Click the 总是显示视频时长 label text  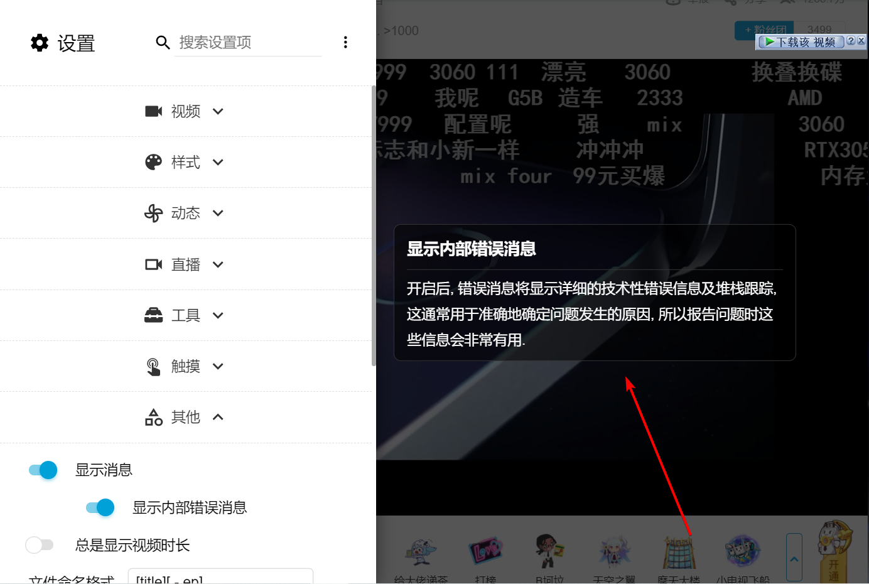coord(132,545)
